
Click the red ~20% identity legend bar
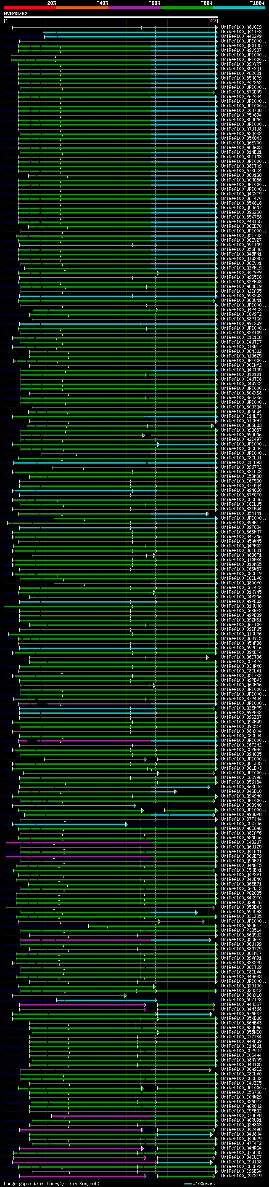point(30,8)
